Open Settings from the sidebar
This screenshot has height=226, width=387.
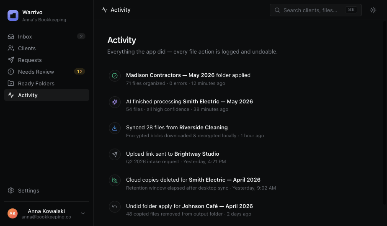pyautogui.click(x=46, y=190)
